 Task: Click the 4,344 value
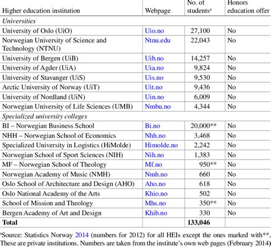tap(202, 106)
